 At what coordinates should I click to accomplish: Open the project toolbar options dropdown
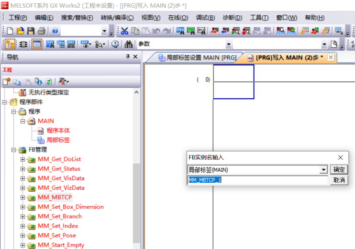[x=64, y=82]
